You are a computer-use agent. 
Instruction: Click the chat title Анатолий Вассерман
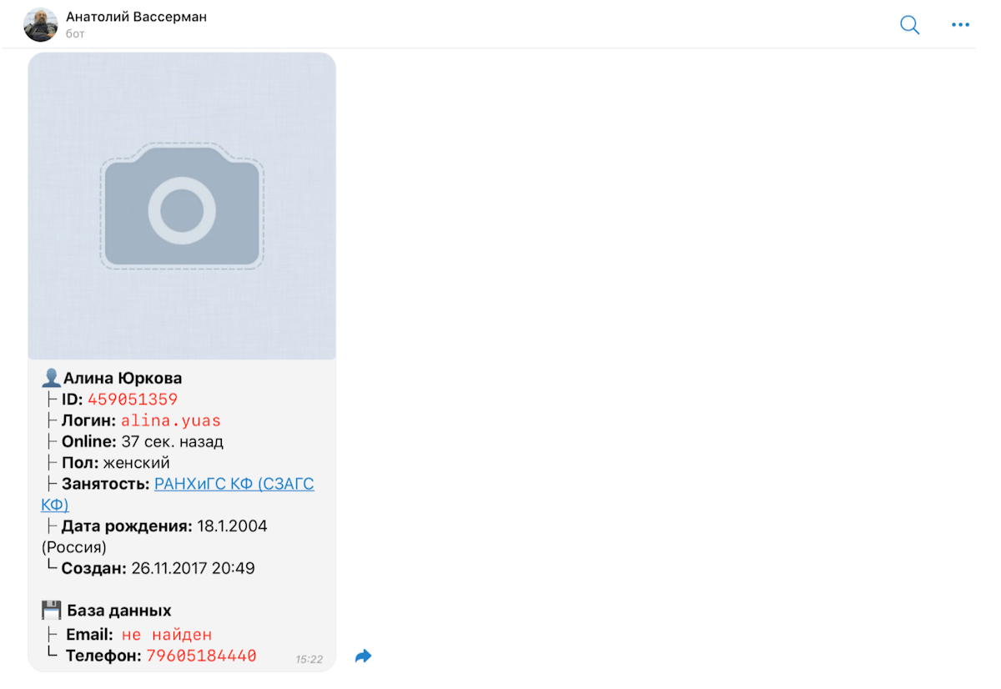pos(137,17)
